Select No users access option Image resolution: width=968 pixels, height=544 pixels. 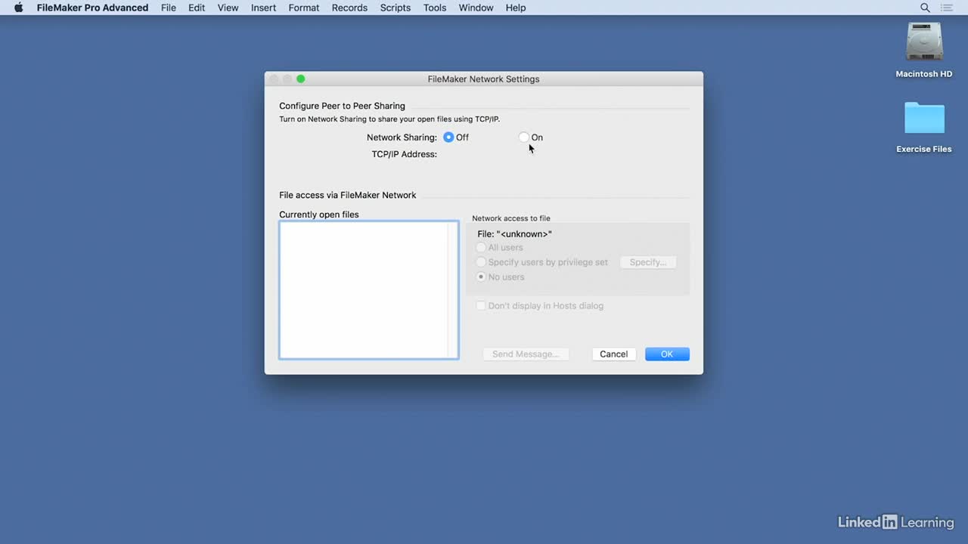481,277
